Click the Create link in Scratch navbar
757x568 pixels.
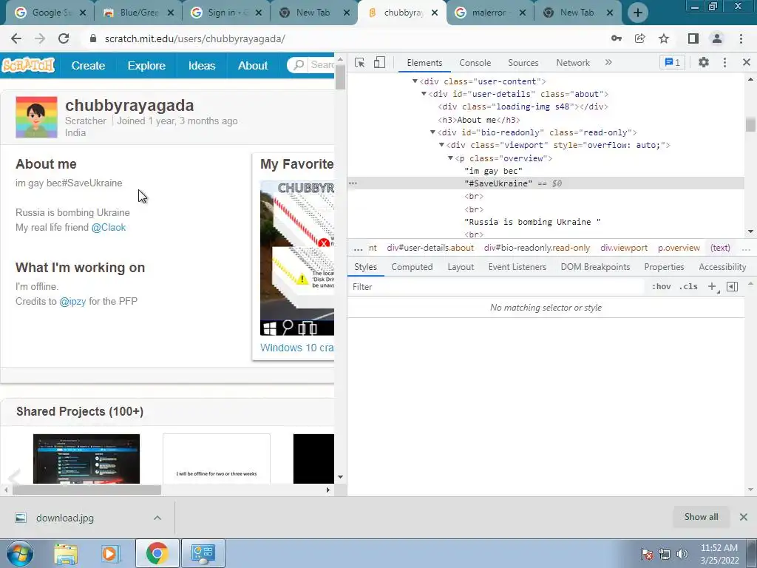88,65
